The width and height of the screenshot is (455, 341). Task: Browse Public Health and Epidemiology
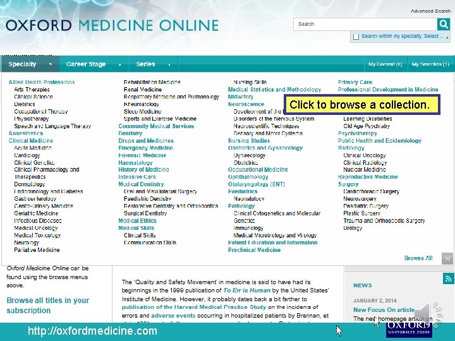tap(380, 141)
